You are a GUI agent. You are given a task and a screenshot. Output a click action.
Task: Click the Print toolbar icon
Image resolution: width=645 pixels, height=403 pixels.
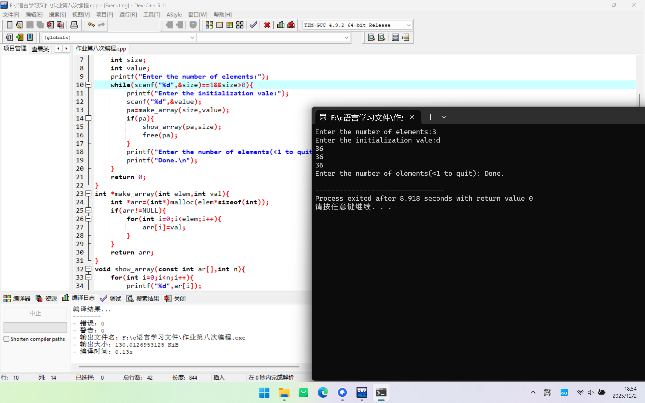click(74, 25)
